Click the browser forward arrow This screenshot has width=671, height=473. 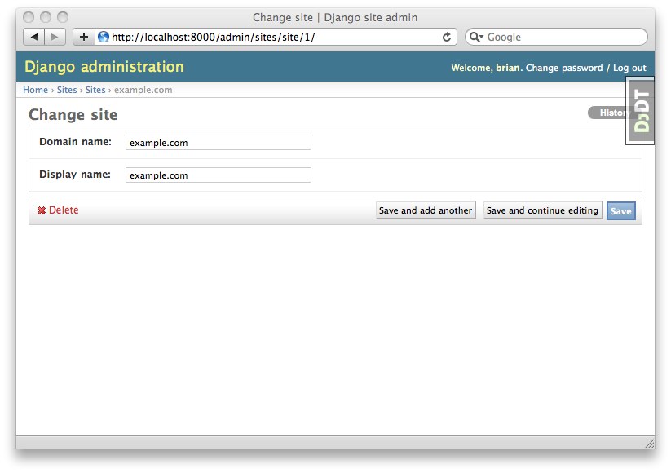pos(55,37)
